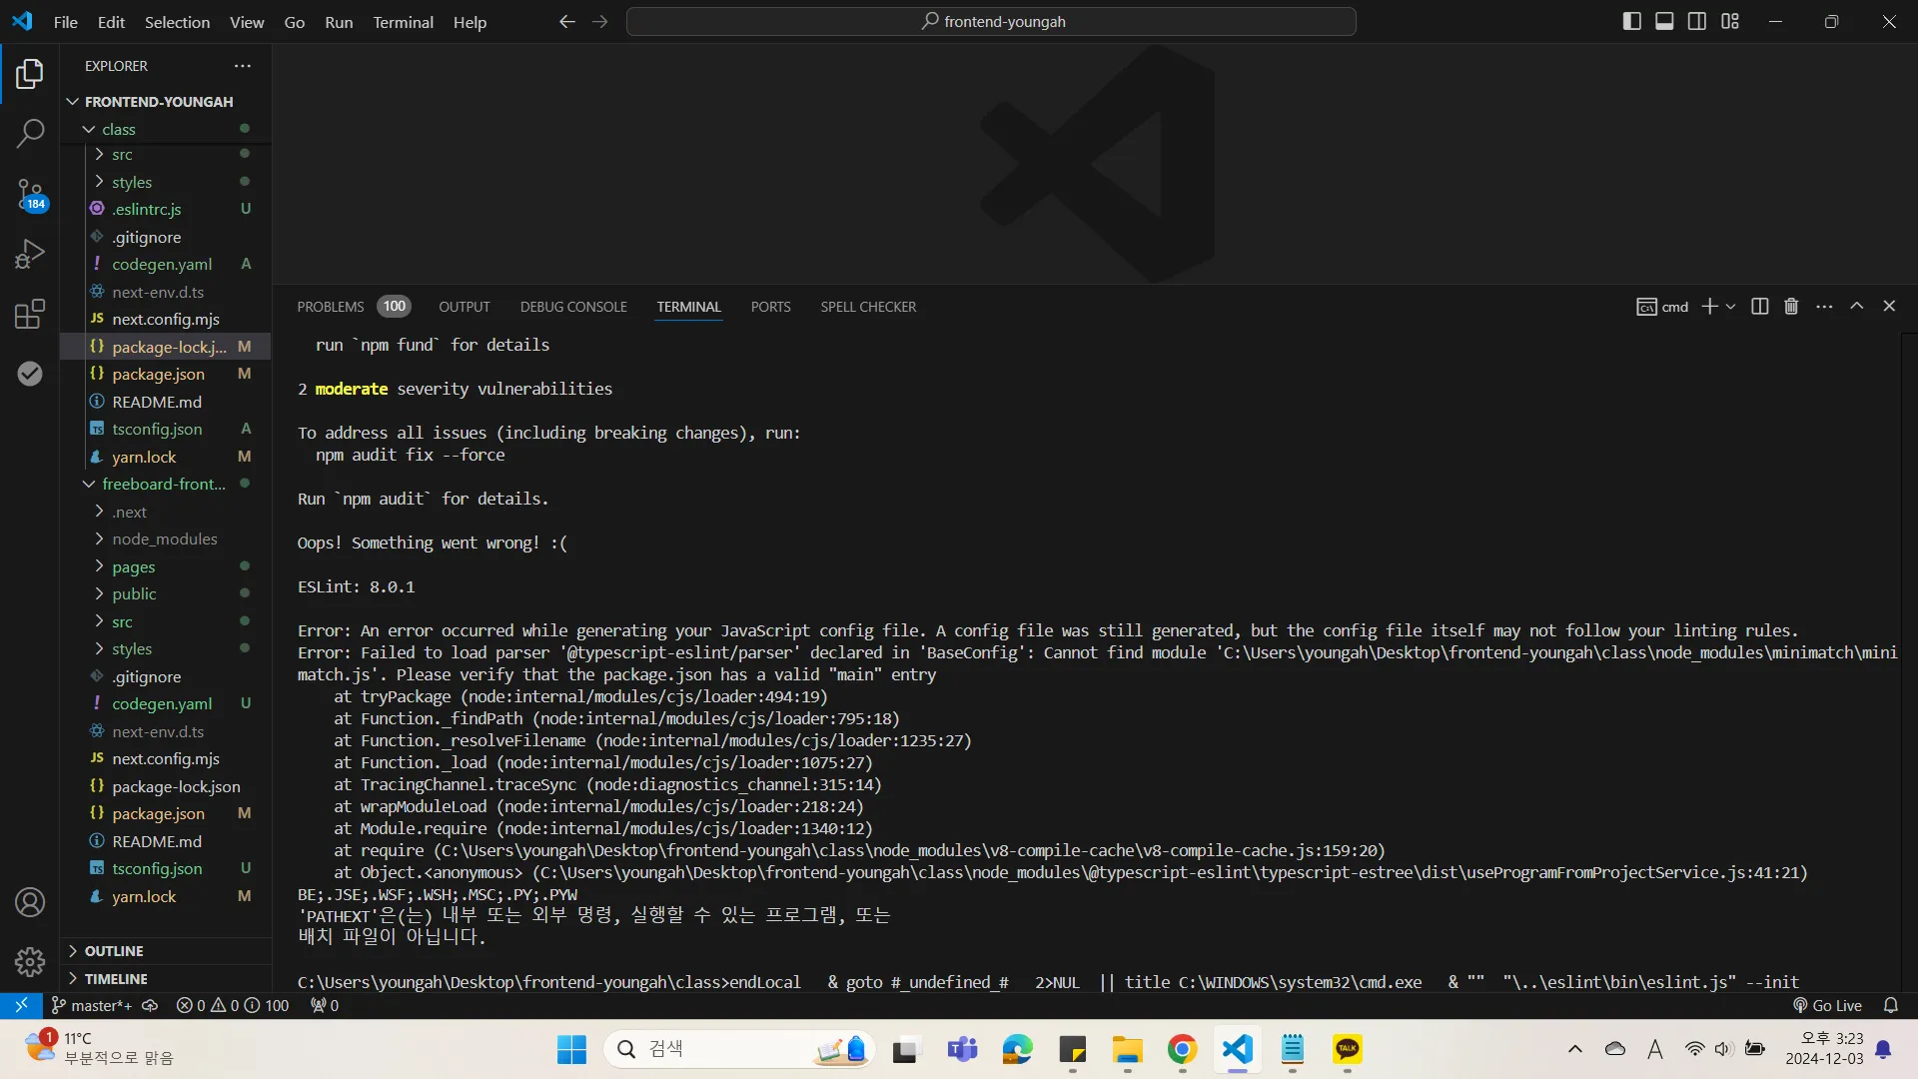Open KakaoTalk from taskbar
The height and width of the screenshot is (1079, 1918).
[1347, 1049]
